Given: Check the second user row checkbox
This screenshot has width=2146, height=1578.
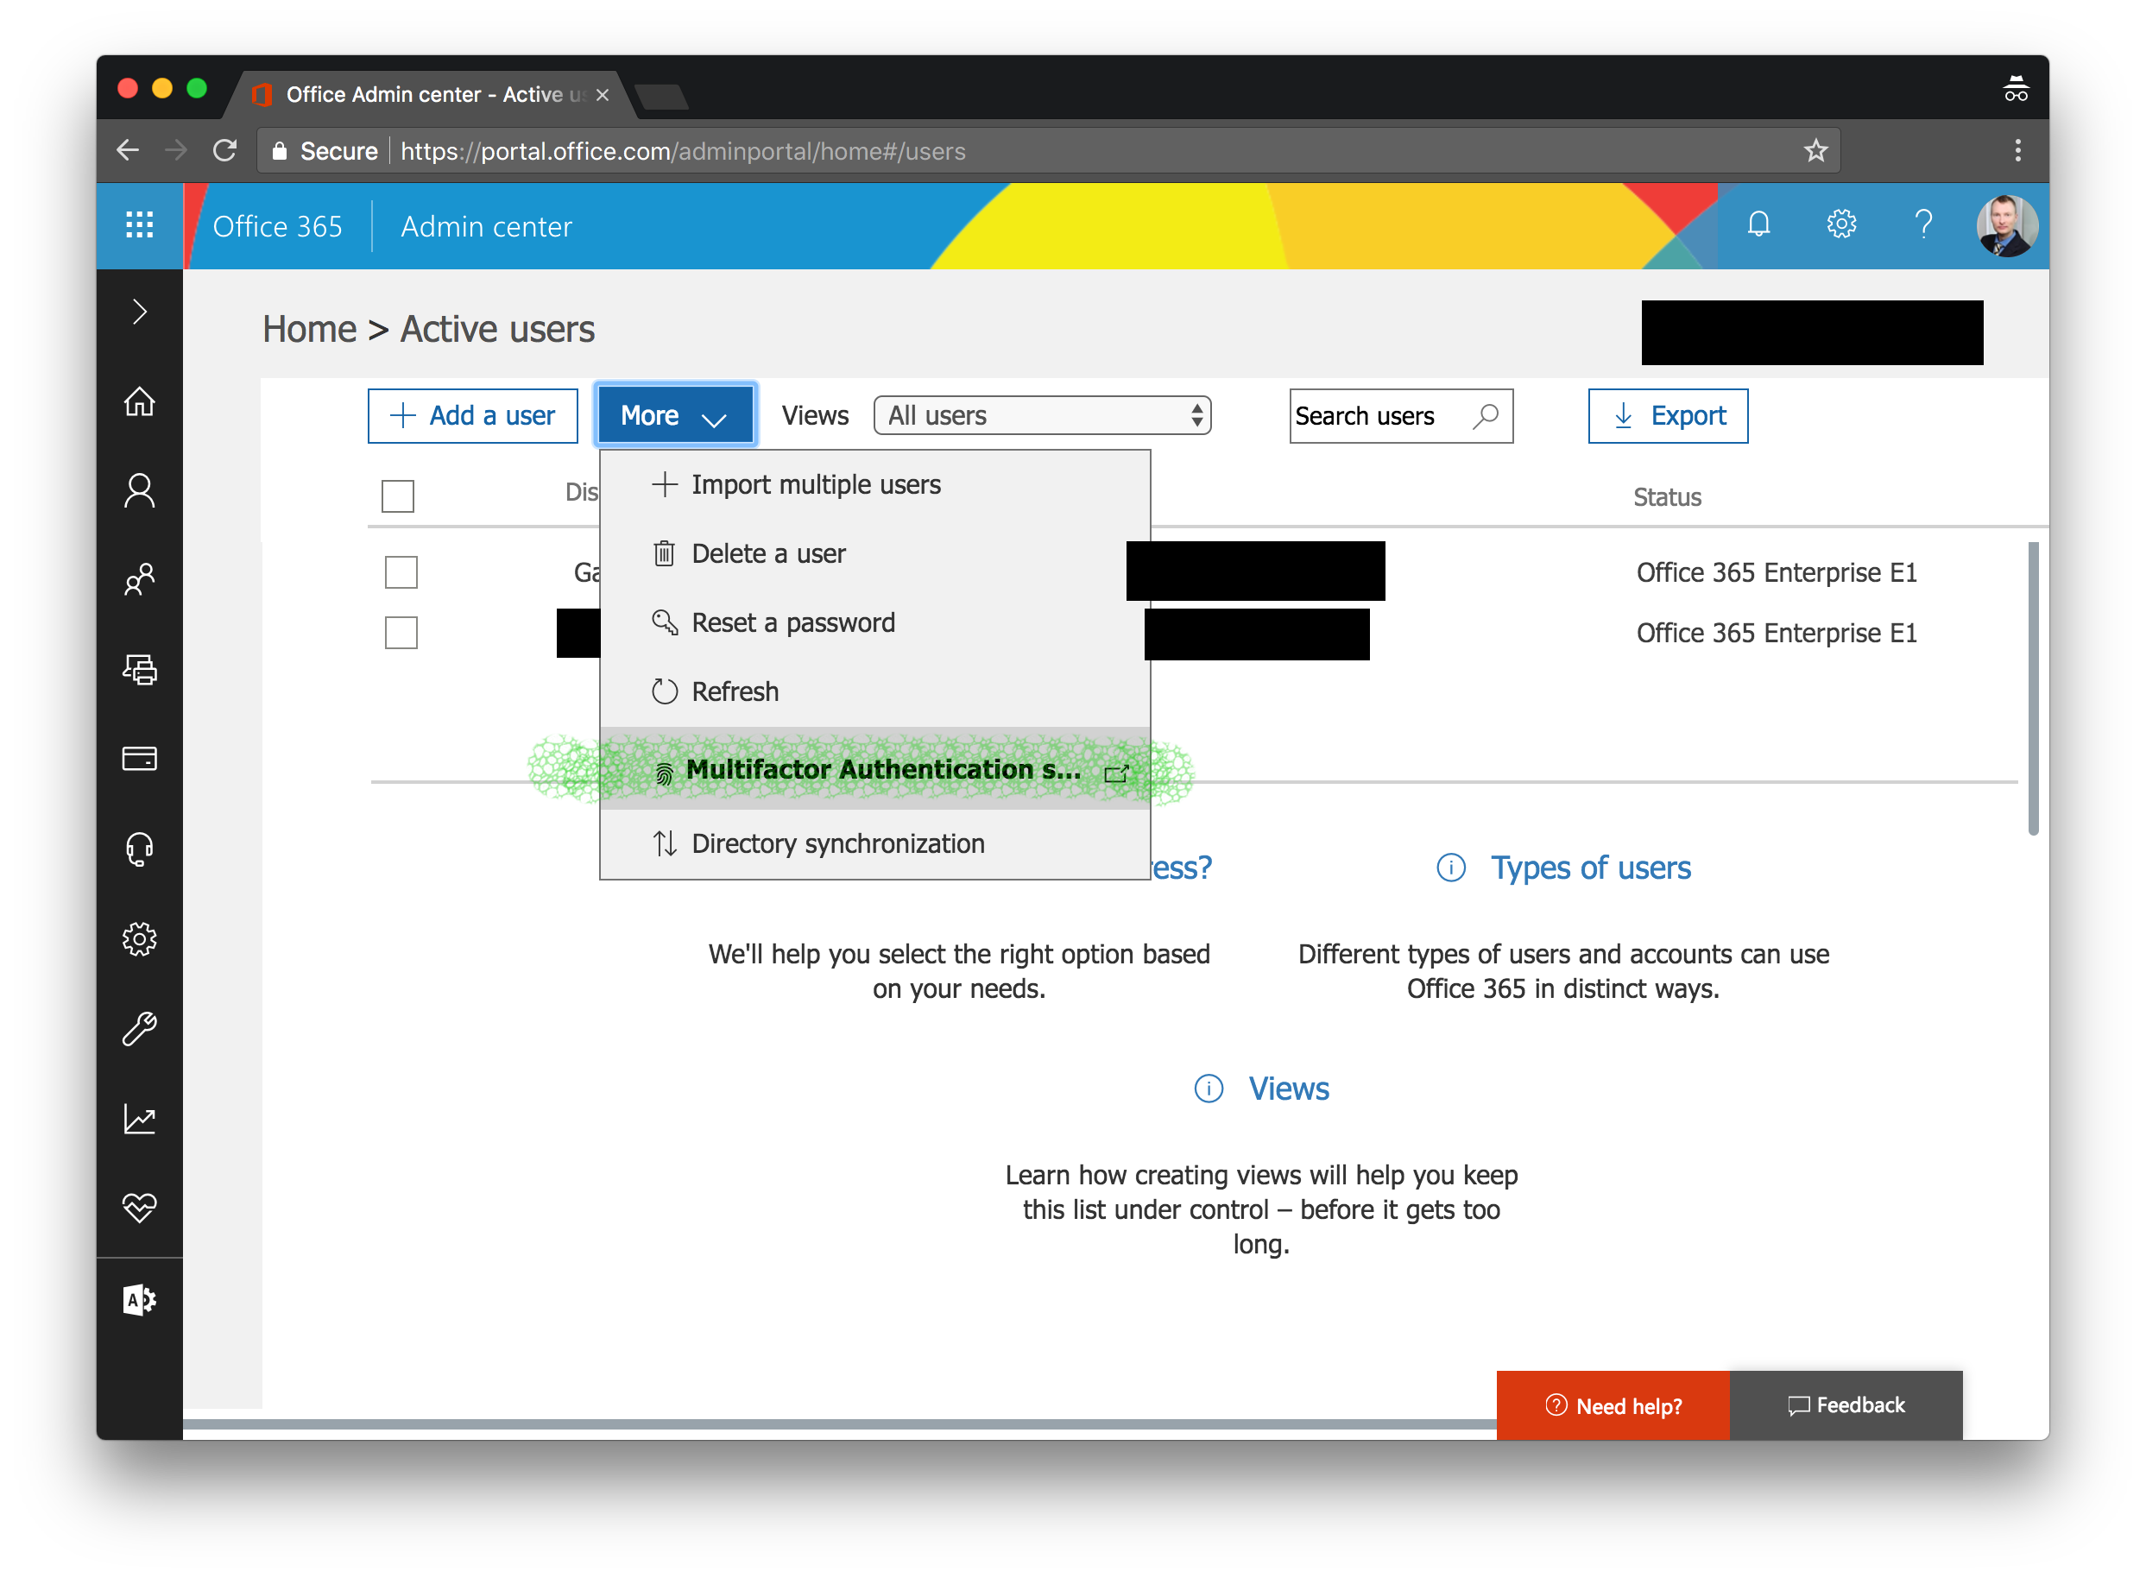Looking at the screenshot, I should coord(401,633).
